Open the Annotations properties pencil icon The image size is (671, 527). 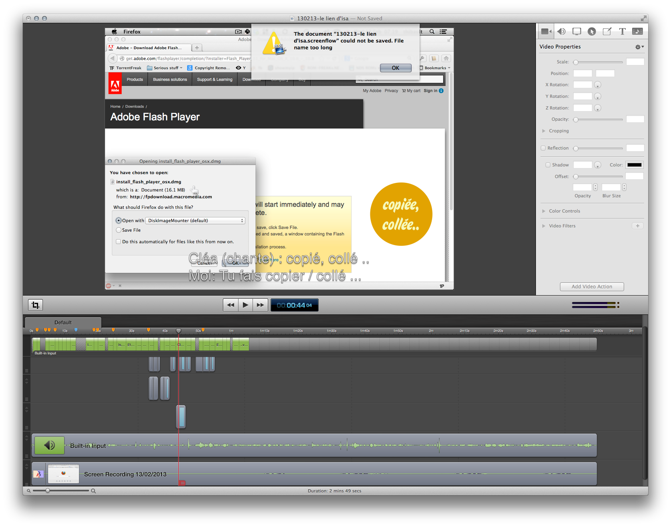pyautogui.click(x=607, y=31)
